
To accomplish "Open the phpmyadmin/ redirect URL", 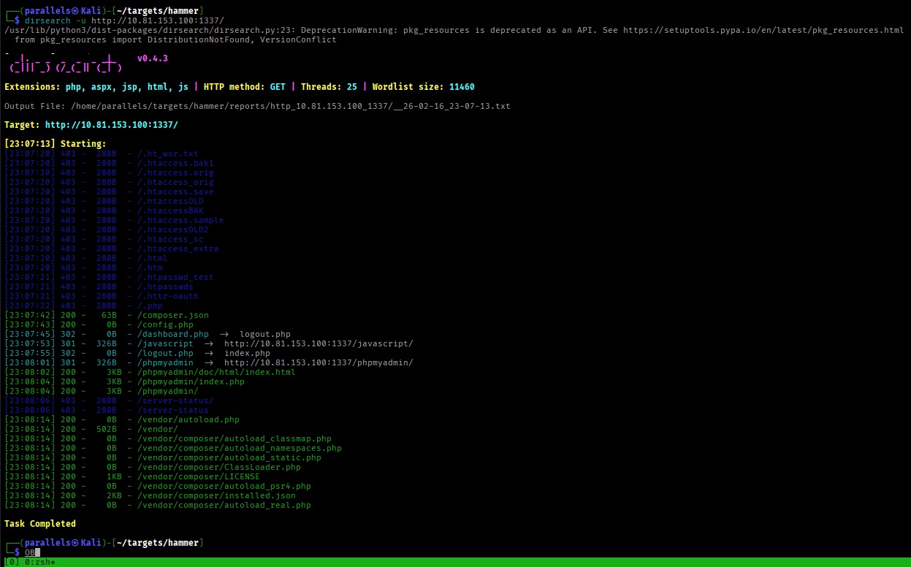I will [319, 362].
